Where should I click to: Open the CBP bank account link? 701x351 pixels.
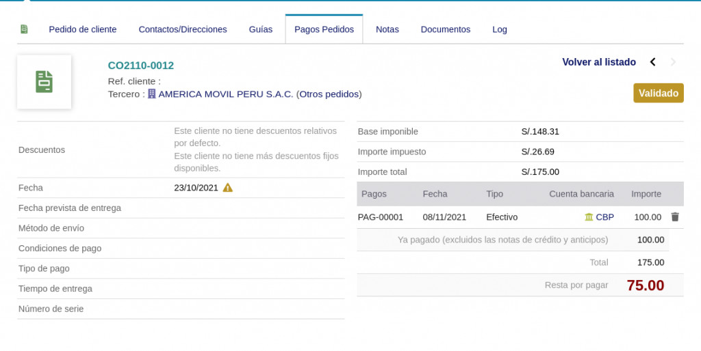coord(605,217)
